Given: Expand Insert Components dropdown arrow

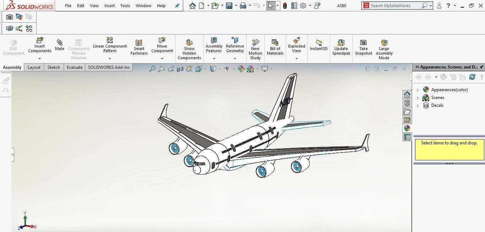Looking at the screenshot, I should pyautogui.click(x=40, y=59).
